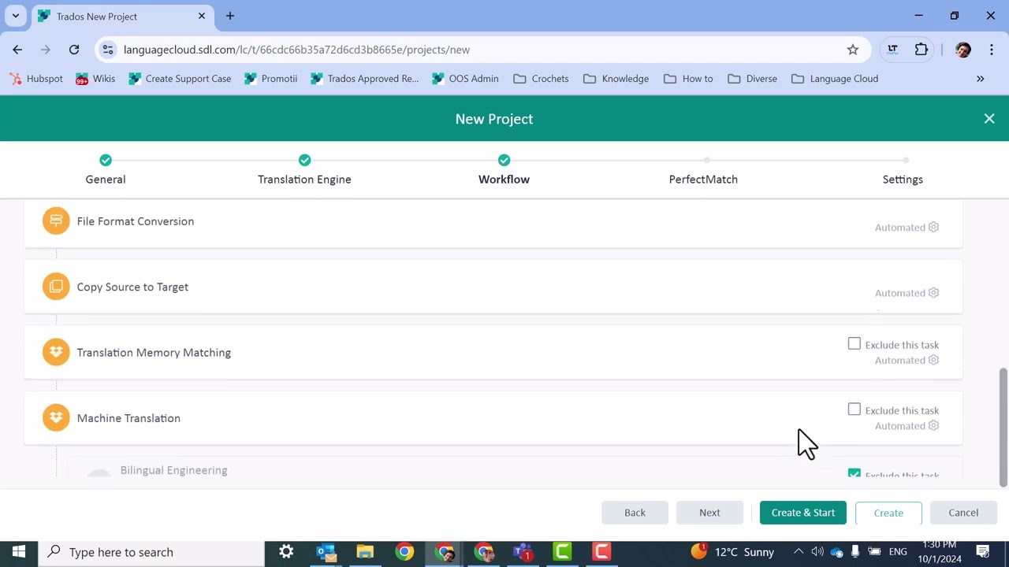
Task: Open the Windows Start menu
Action: (x=19, y=552)
